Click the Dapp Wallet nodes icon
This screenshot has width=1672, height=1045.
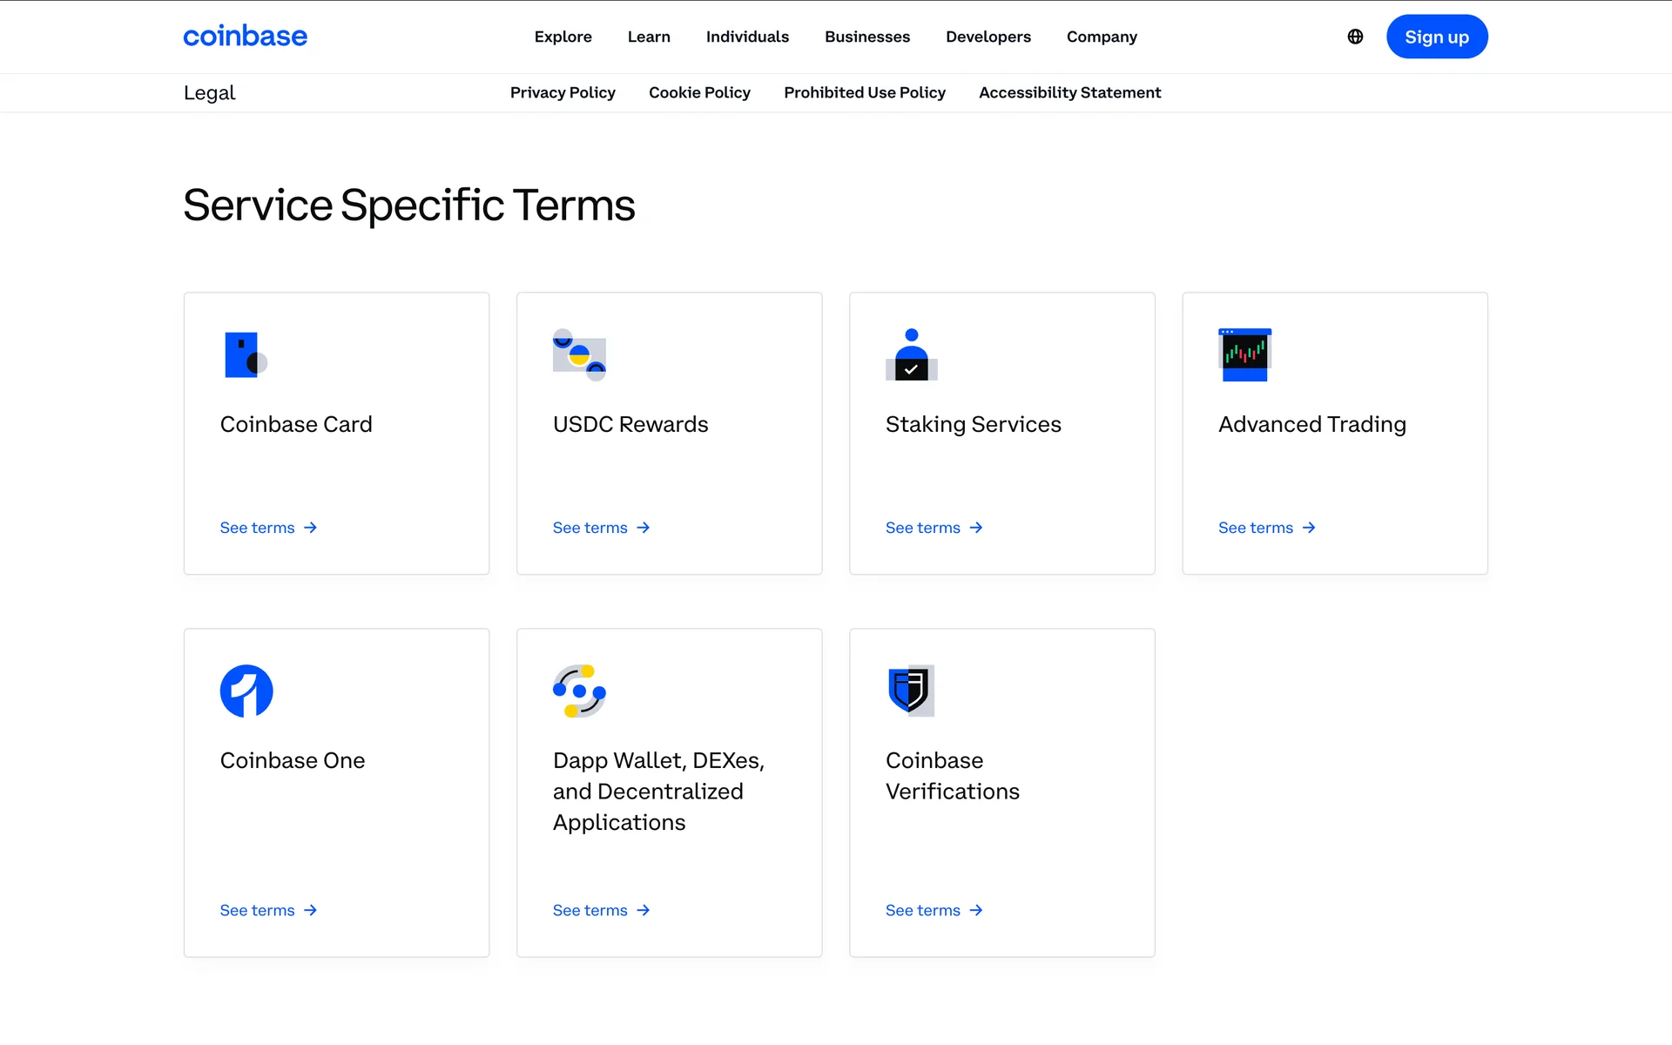(579, 691)
